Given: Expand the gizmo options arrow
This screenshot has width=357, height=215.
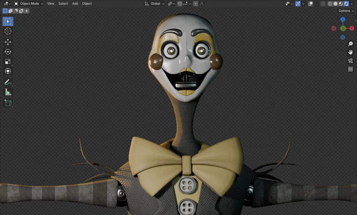Looking at the screenshot, I should pos(303,4).
